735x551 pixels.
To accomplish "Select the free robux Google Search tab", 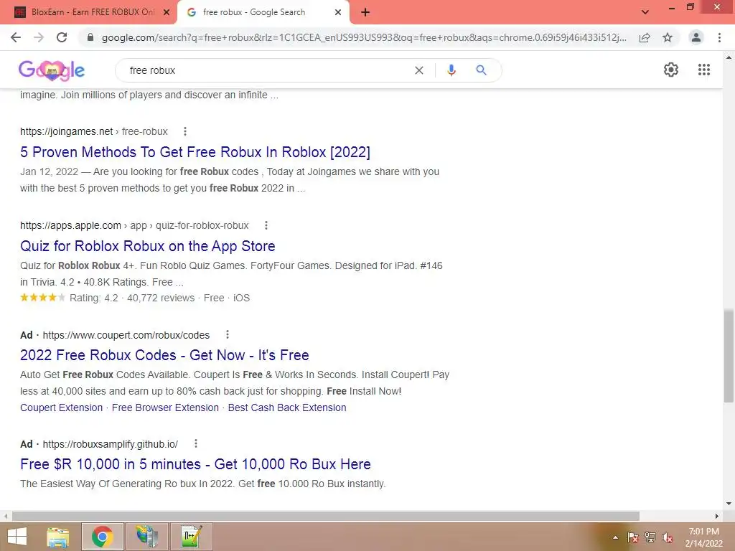I will (x=263, y=12).
